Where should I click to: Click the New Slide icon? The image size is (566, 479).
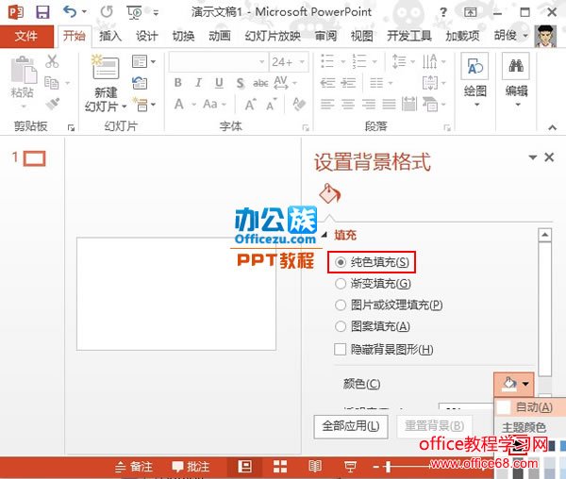pos(106,68)
